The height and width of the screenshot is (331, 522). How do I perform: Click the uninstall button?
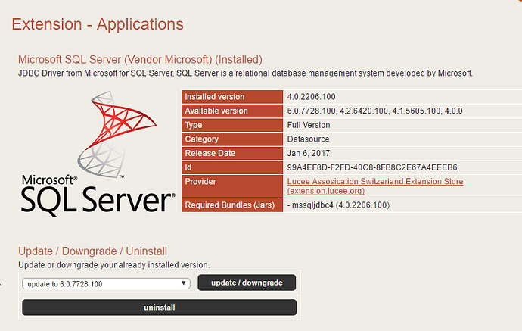coord(159,308)
